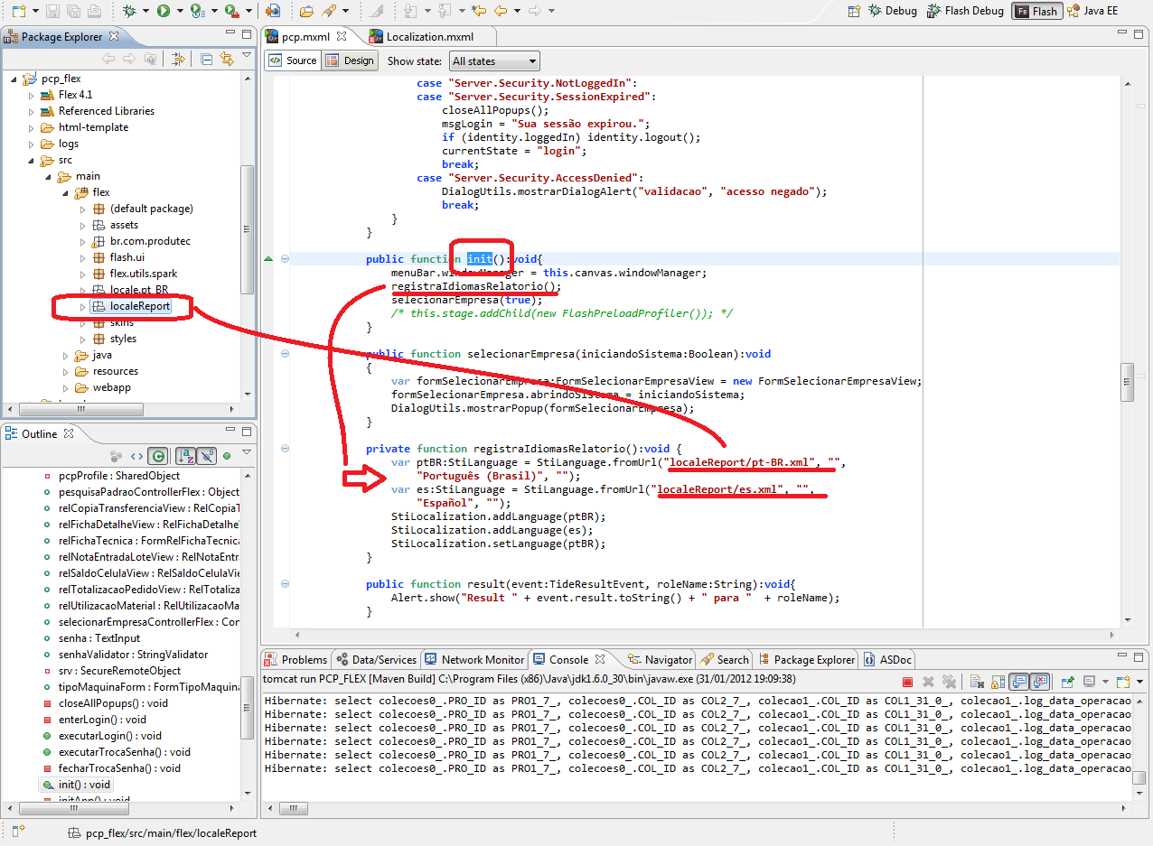Toggle Link with Editor in Package Explorer
Image resolution: width=1153 pixels, height=846 pixels.
tap(227, 59)
